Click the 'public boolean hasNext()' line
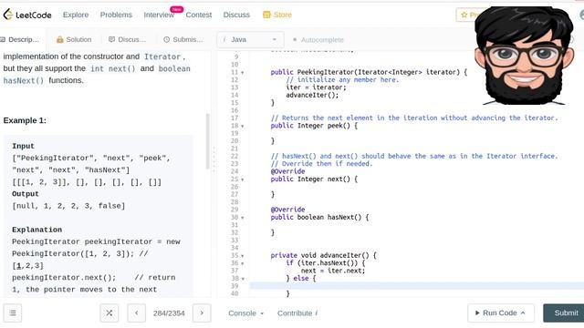The image size is (584, 328). click(x=319, y=217)
